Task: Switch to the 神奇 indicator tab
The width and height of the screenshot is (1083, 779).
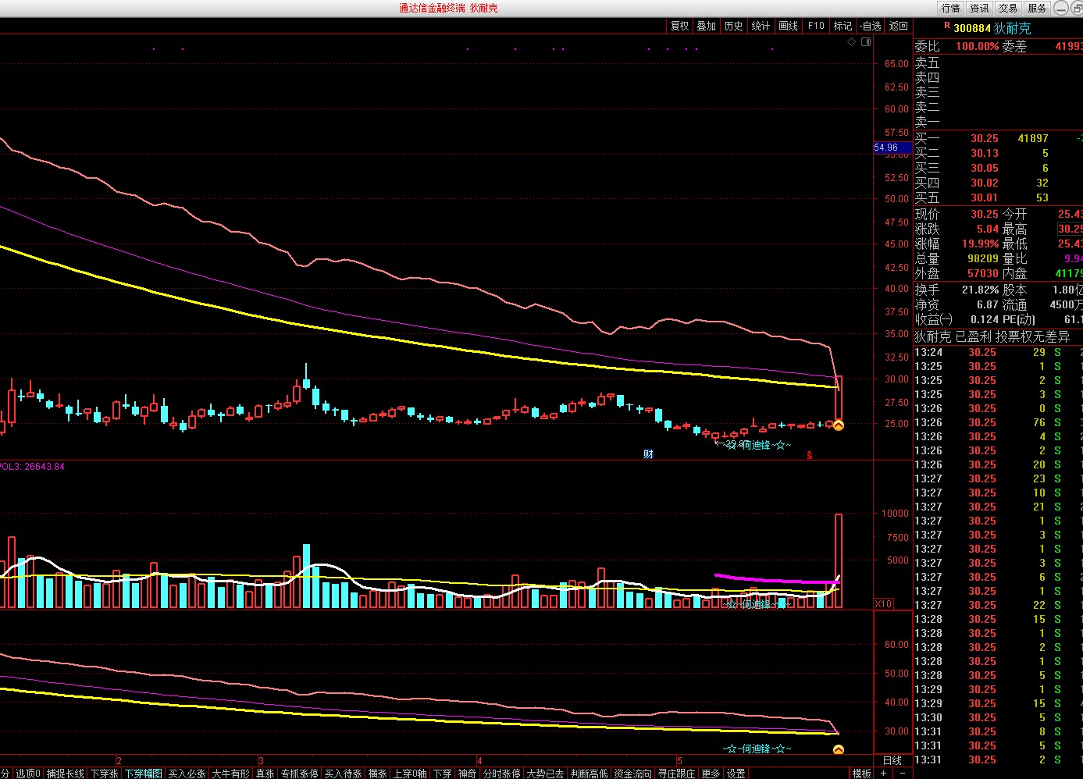Action: [467, 774]
